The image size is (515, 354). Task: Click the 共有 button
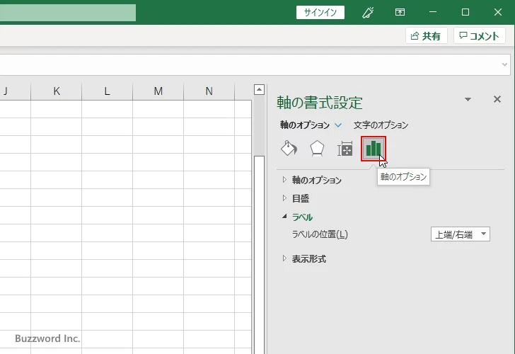point(426,35)
